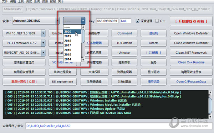Enable the C++ checkbox
214x133 pixels.
coord(157,21)
